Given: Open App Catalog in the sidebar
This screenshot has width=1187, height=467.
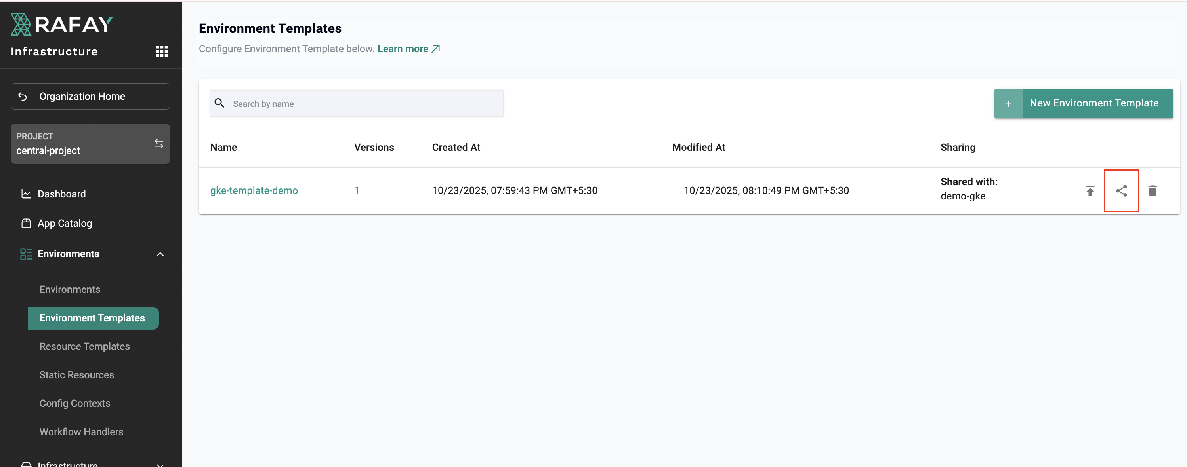Looking at the screenshot, I should coord(65,223).
